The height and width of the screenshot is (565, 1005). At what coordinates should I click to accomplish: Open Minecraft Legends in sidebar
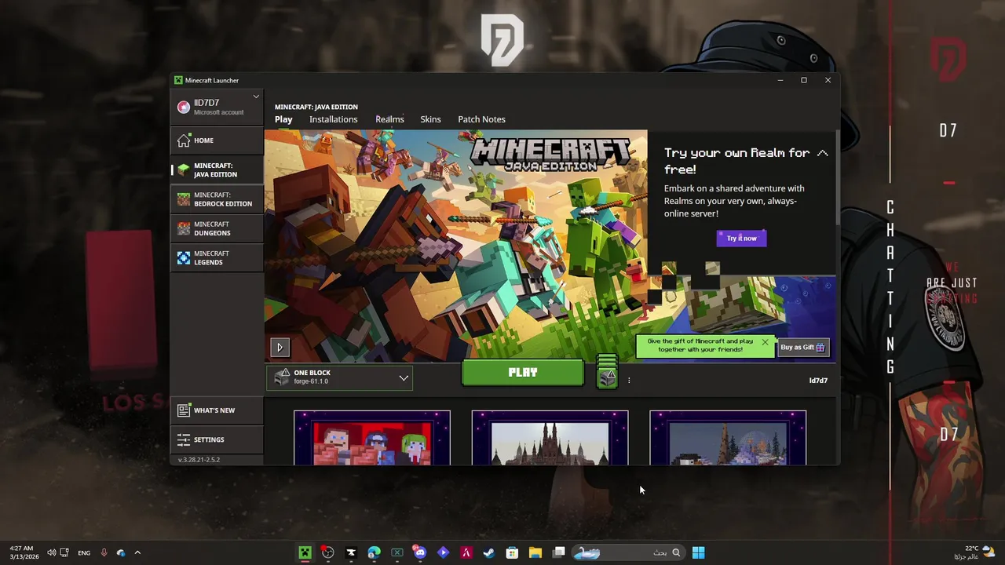point(217,257)
